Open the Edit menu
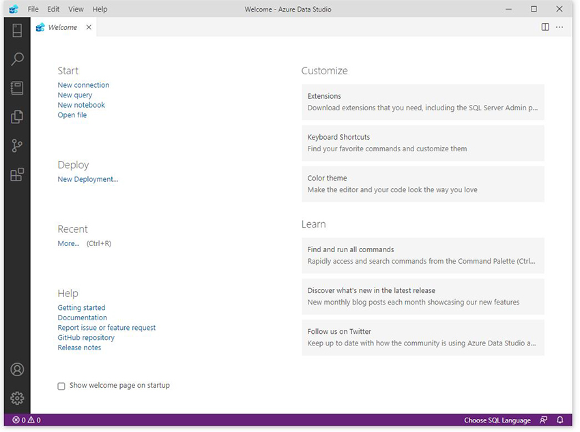This screenshot has height=432, width=580. pyautogui.click(x=53, y=10)
